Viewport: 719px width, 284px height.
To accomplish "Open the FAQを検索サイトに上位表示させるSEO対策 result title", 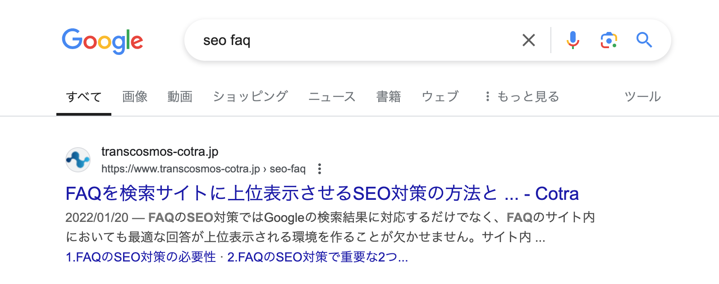I will point(322,194).
